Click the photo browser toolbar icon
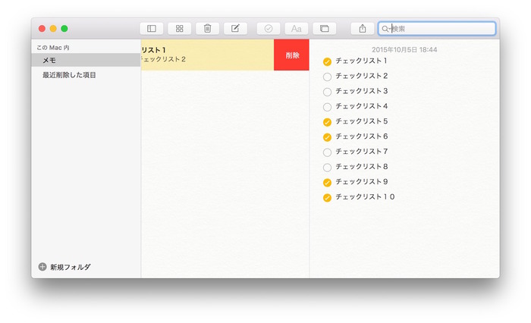The width and height of the screenshot is (531, 323). point(325,29)
